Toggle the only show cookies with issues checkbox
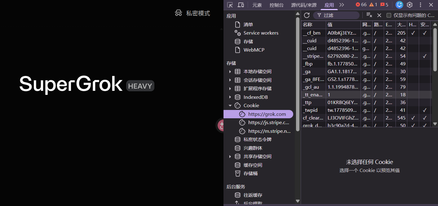The image size is (438, 206). coord(389,15)
